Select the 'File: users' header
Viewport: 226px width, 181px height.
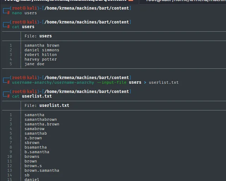click(x=38, y=36)
